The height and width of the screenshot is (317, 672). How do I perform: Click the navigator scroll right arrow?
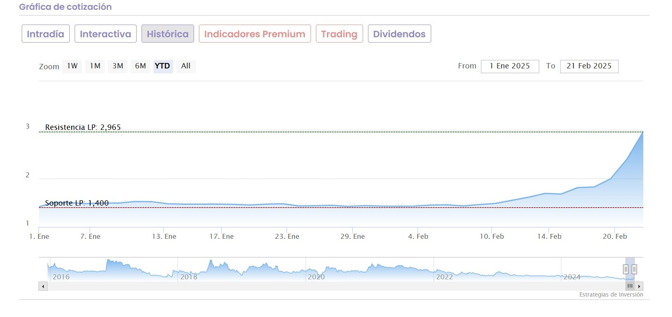pyautogui.click(x=639, y=286)
